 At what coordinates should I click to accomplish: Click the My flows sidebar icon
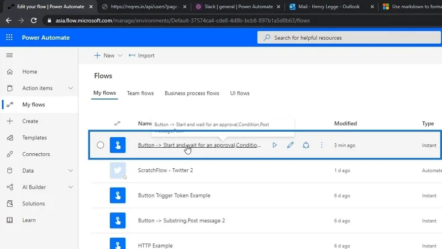point(9,105)
